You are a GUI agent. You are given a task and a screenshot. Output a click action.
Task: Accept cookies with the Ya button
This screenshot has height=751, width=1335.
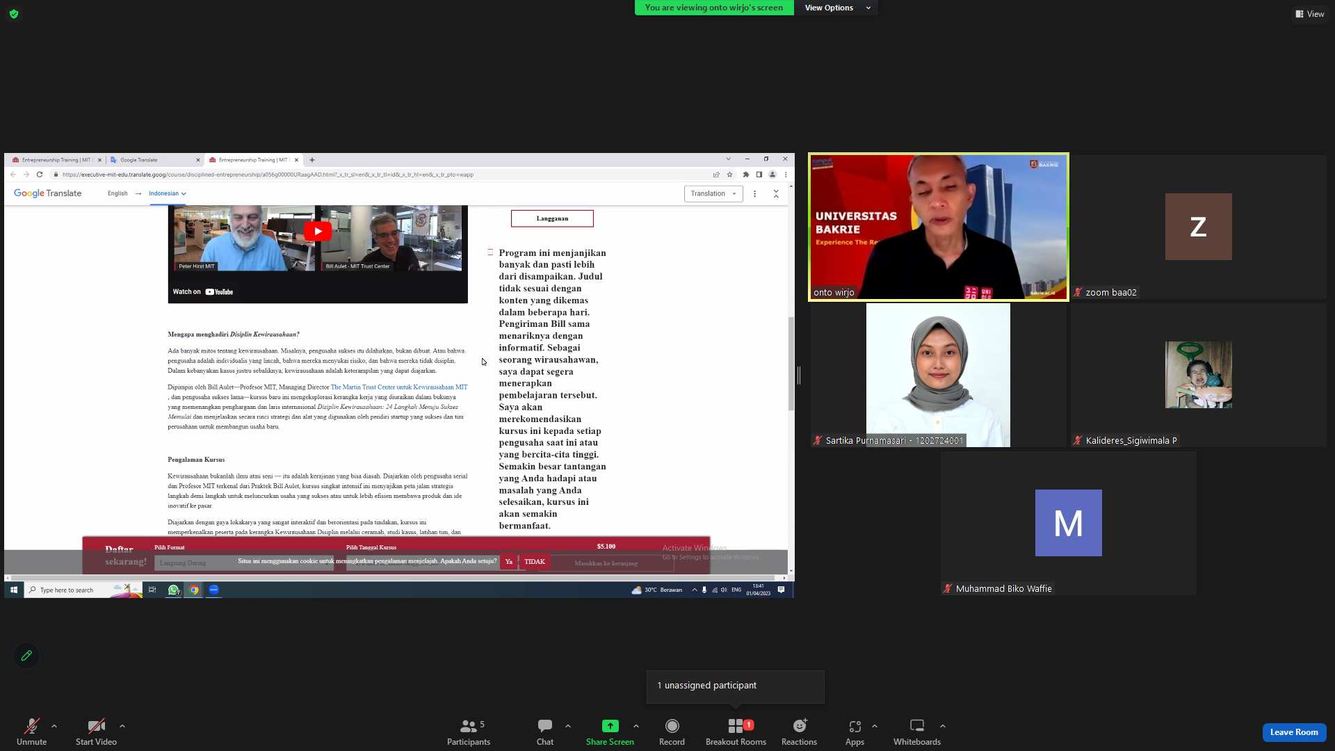pos(509,562)
